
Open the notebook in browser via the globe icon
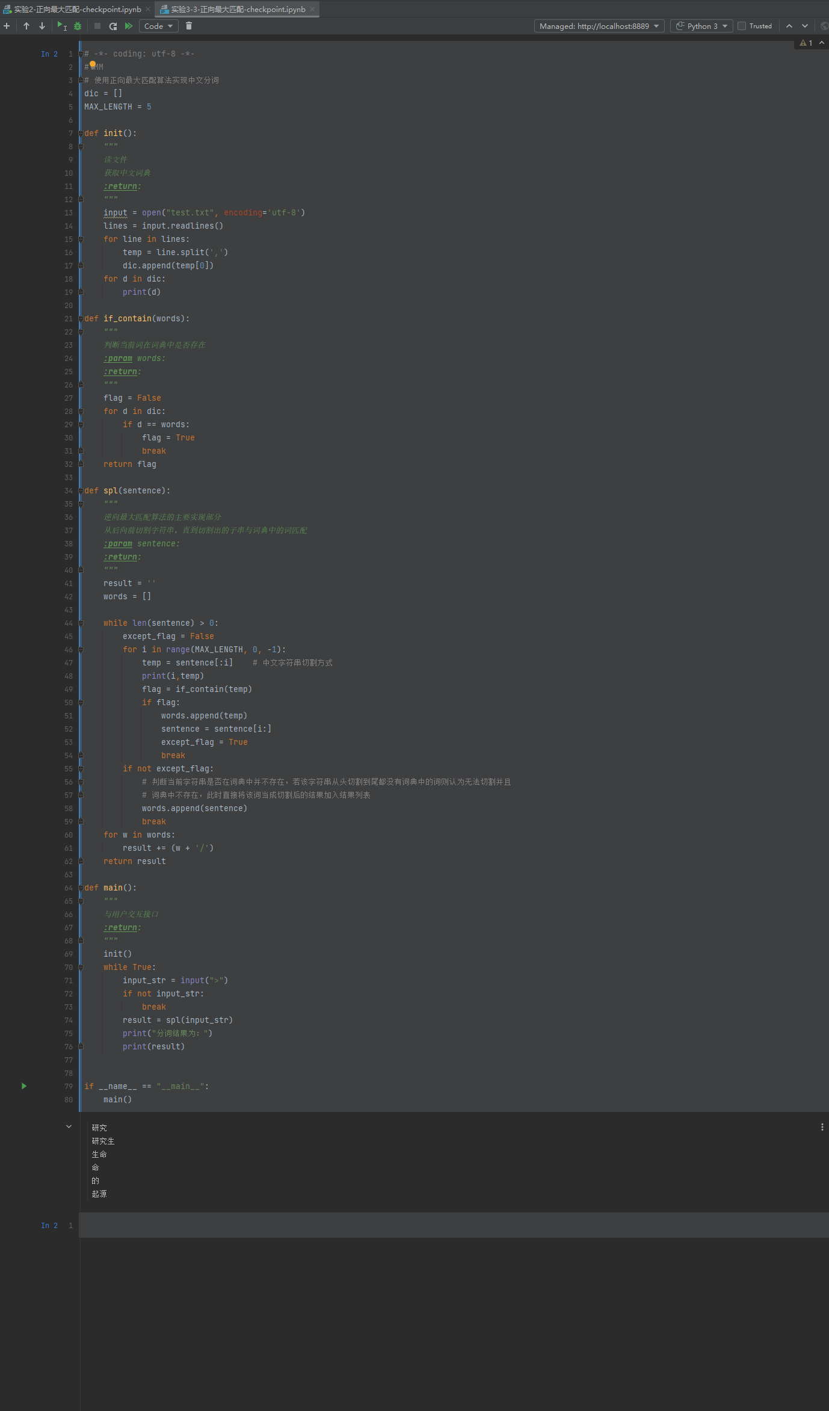tap(824, 26)
